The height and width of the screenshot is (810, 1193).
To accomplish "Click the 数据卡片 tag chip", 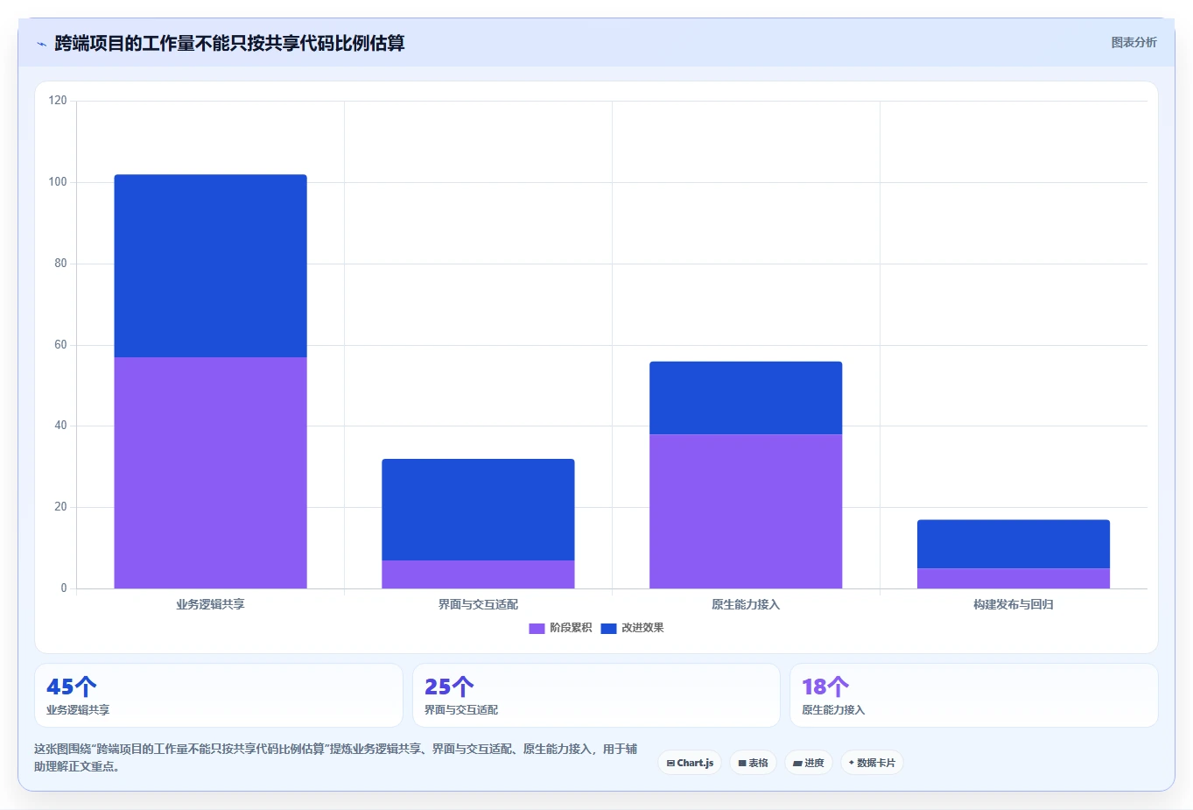I will [x=872, y=763].
